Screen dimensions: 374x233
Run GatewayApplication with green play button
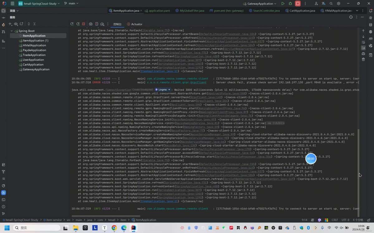point(283,3)
